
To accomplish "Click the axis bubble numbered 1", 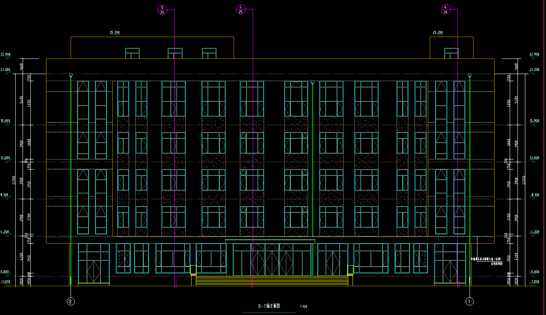I will [470, 301].
